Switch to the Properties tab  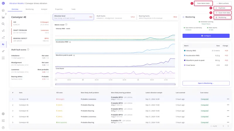[59, 9]
